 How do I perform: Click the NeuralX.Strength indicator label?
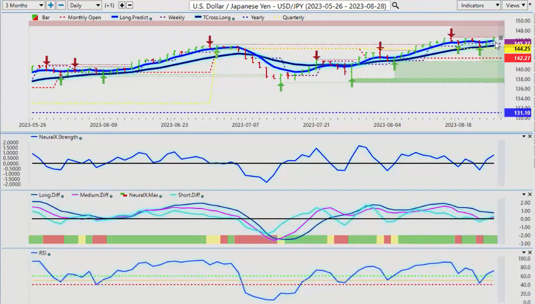(x=59, y=137)
